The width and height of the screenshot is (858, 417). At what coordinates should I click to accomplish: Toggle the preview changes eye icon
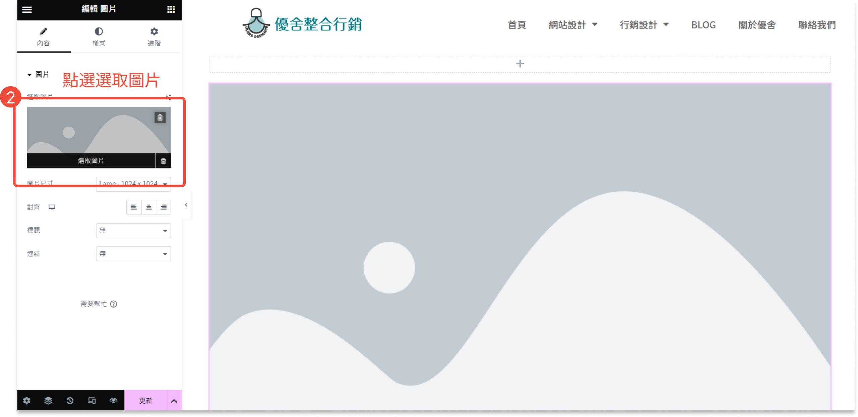coord(113,400)
